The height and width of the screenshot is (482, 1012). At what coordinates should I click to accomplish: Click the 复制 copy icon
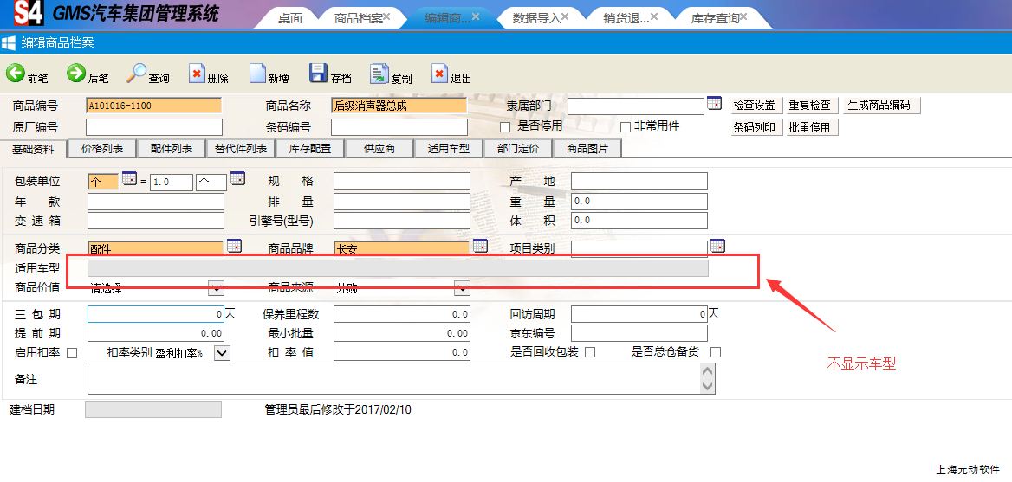pos(379,74)
